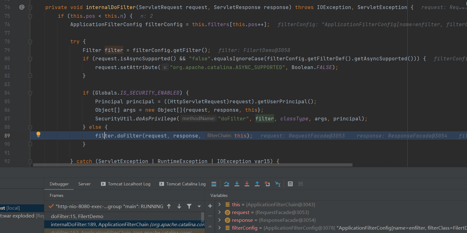Click line number 79 in the gutter

(x=7, y=50)
